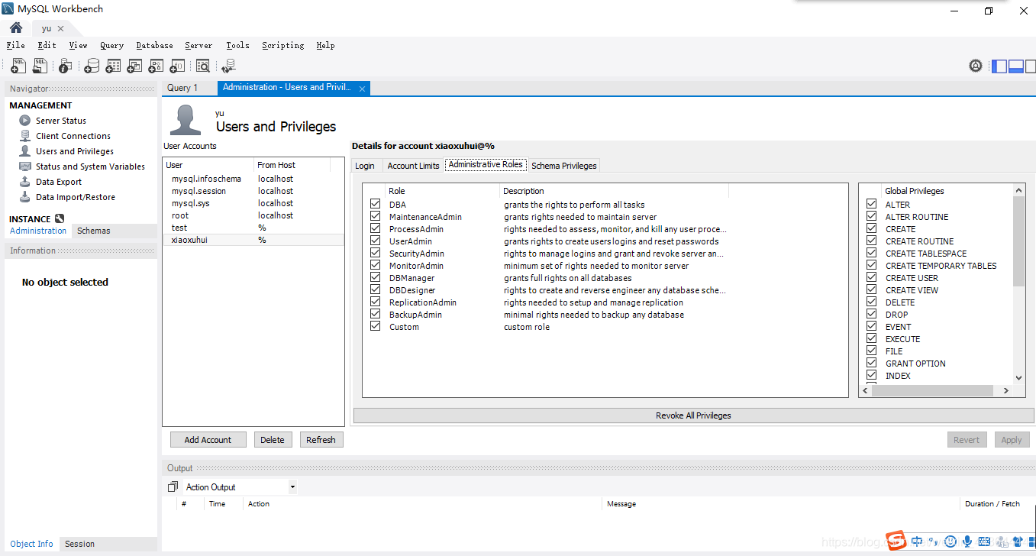Open a SQL script file icon
This screenshot has height=556, width=1036.
click(40, 66)
